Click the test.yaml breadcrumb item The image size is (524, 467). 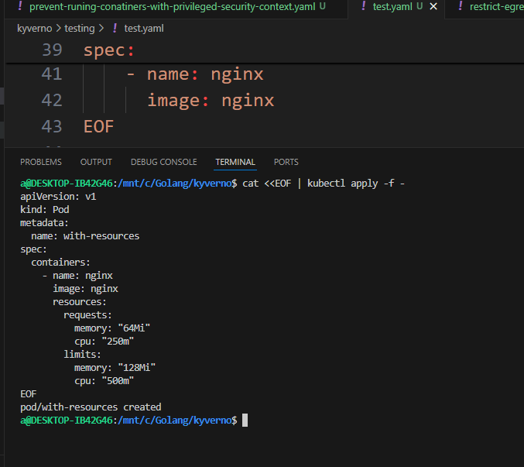click(144, 29)
